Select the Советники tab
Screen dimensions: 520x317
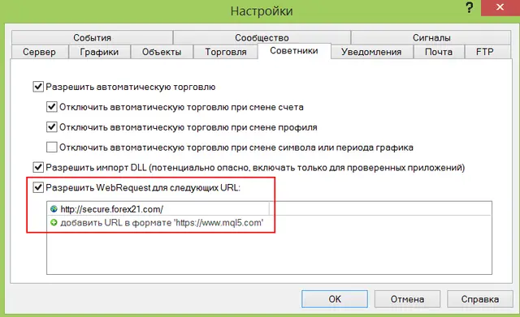pos(294,50)
